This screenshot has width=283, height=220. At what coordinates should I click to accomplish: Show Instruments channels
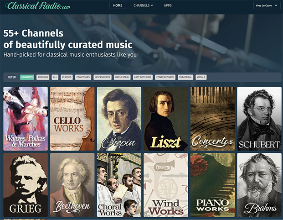103,77
